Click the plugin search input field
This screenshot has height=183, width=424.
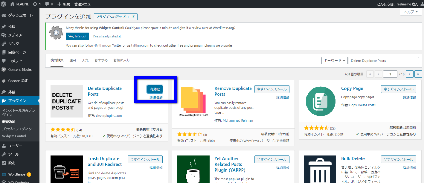point(384,60)
